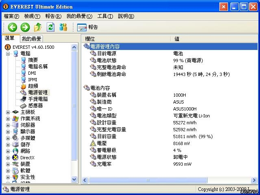Select the 完整充電容量 row

(x=170, y=130)
